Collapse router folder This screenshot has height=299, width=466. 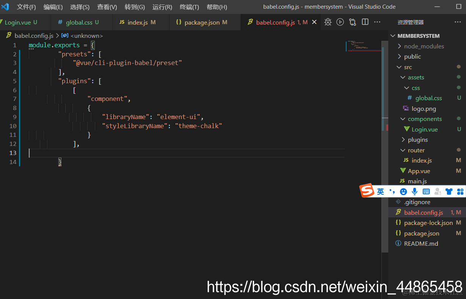click(x=427, y=150)
